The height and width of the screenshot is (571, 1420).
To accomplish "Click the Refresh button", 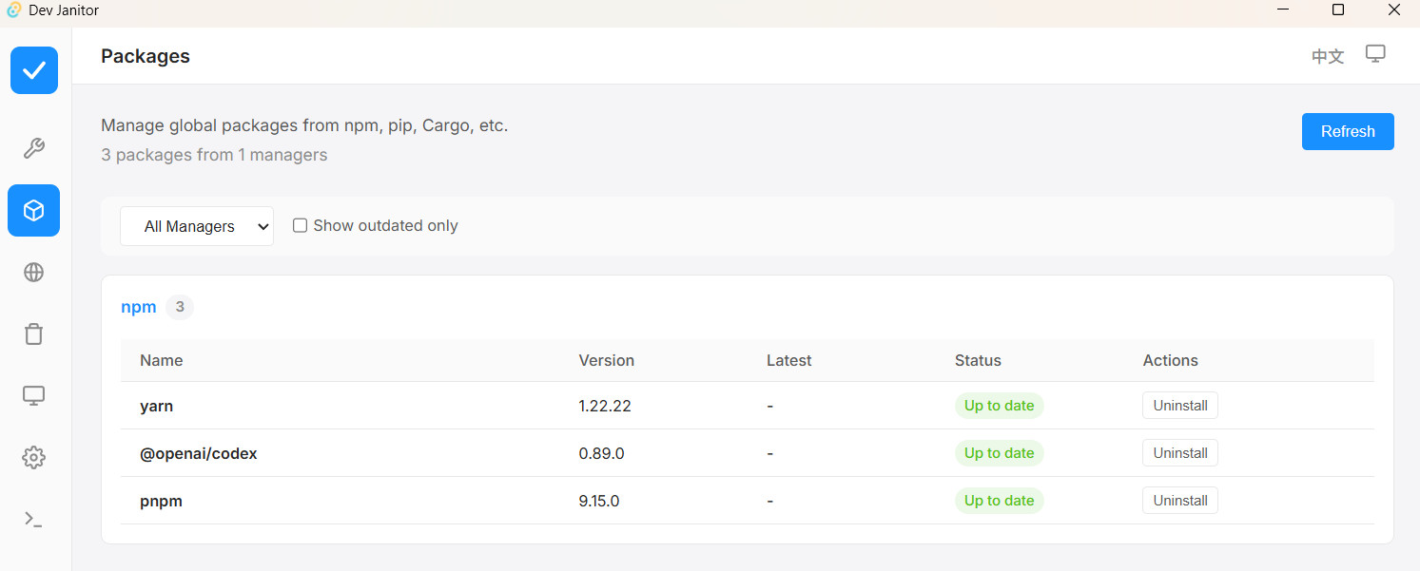I will coord(1348,132).
